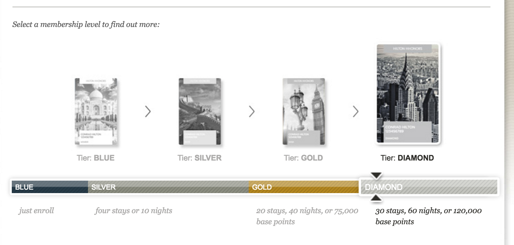Click the "four stays or 10 nights" text
The image size is (514, 245).
coord(133,210)
